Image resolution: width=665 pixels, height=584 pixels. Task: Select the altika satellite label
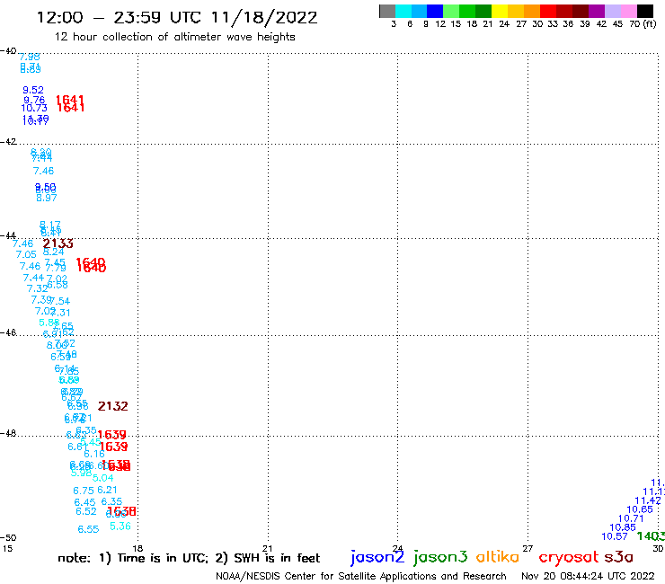[497, 556]
